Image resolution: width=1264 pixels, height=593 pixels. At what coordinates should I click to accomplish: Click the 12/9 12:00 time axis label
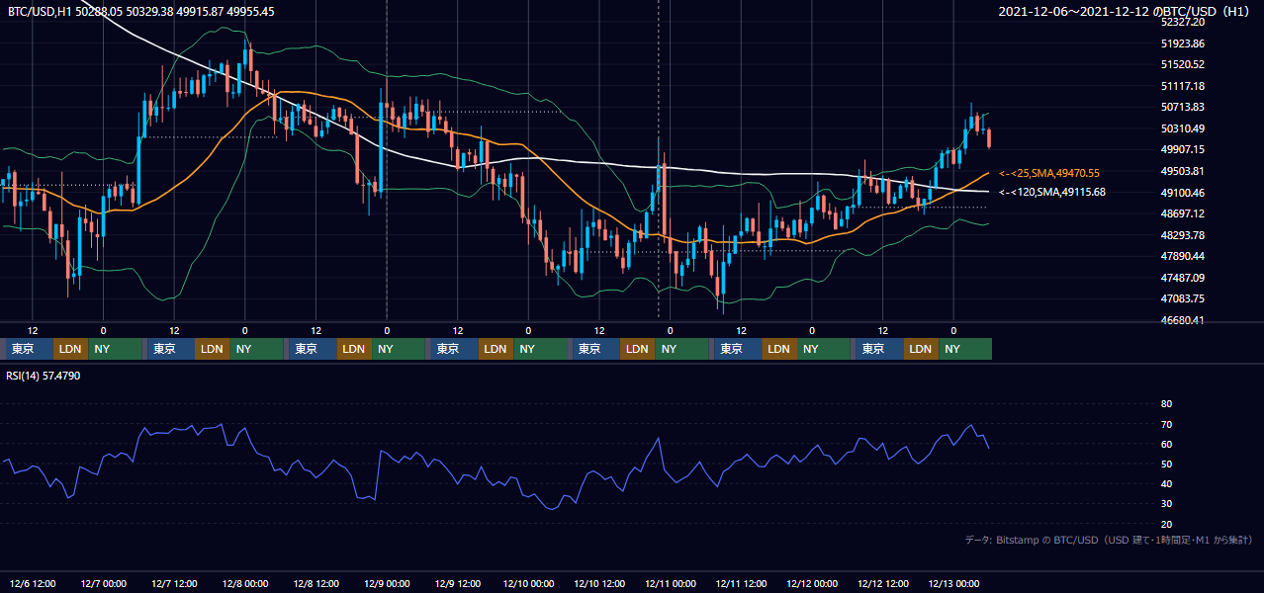click(458, 583)
